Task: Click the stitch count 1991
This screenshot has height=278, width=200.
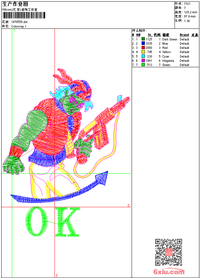Action: (x=149, y=61)
